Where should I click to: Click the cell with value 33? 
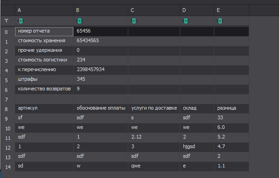(x=231, y=118)
